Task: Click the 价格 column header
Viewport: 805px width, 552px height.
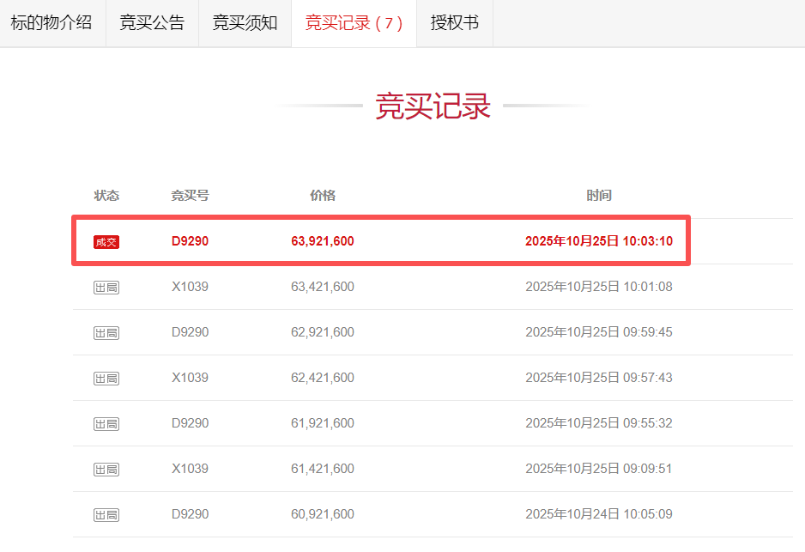Action: click(x=322, y=196)
